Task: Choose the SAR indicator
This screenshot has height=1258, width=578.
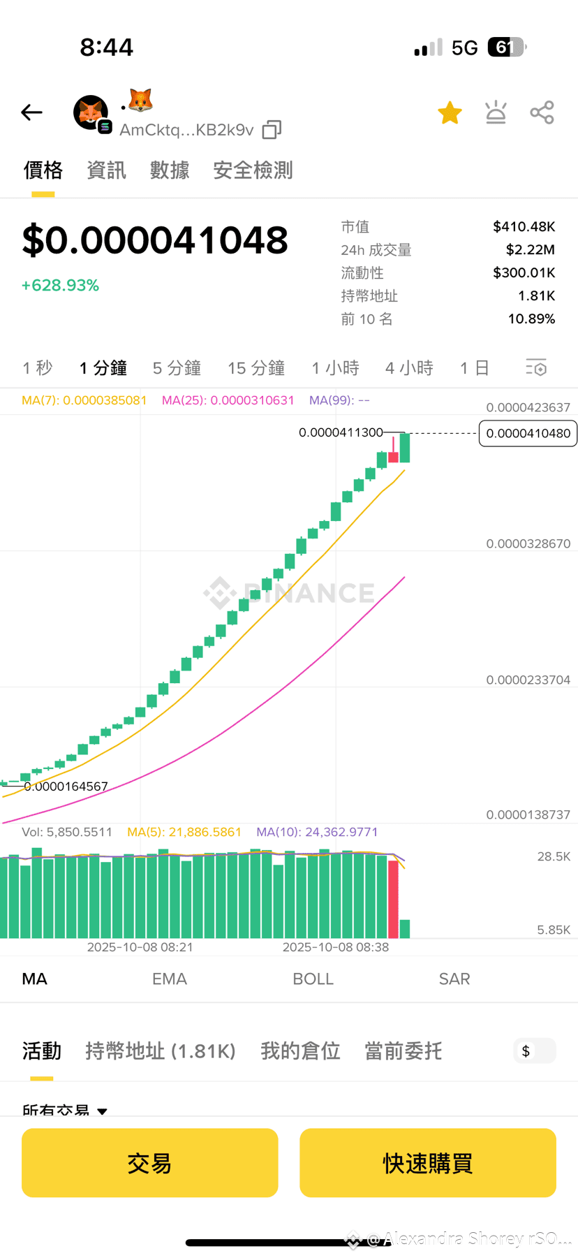Action: pos(454,979)
